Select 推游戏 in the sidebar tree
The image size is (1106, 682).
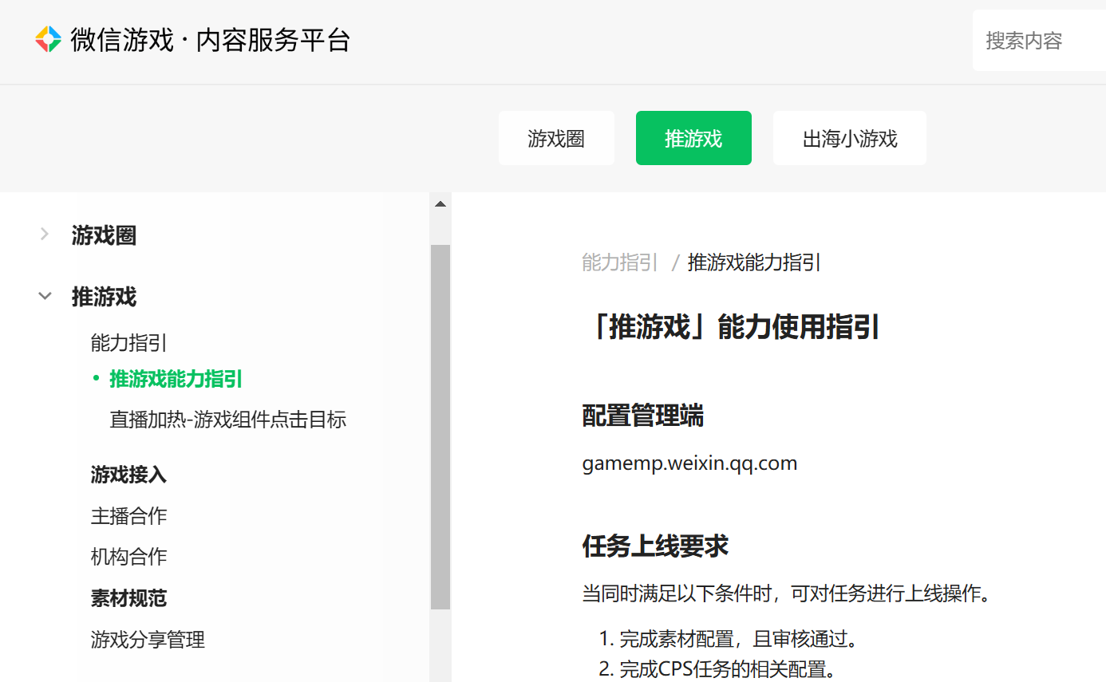click(104, 297)
